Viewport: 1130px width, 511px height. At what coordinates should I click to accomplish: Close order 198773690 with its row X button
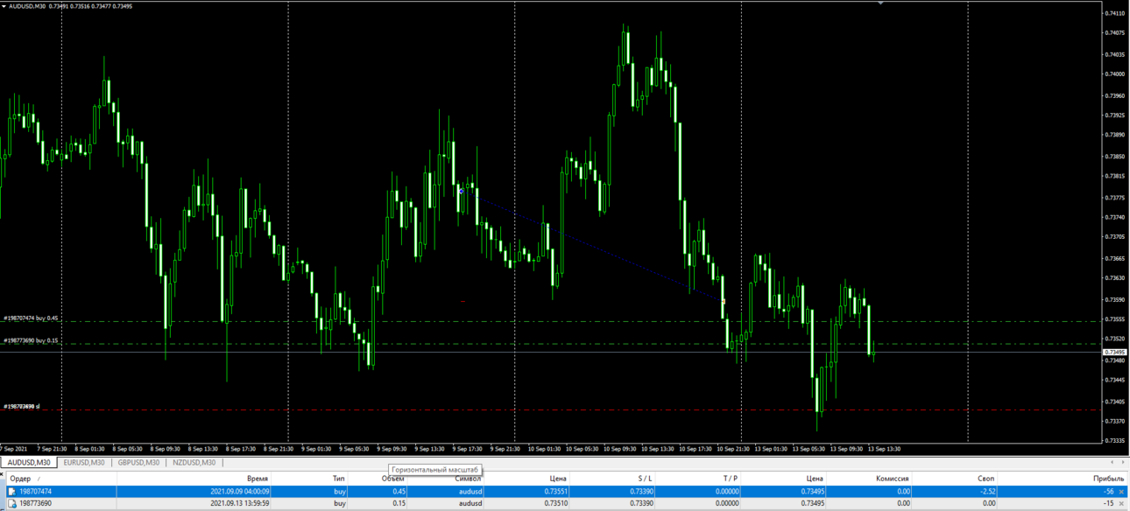[x=1121, y=503]
